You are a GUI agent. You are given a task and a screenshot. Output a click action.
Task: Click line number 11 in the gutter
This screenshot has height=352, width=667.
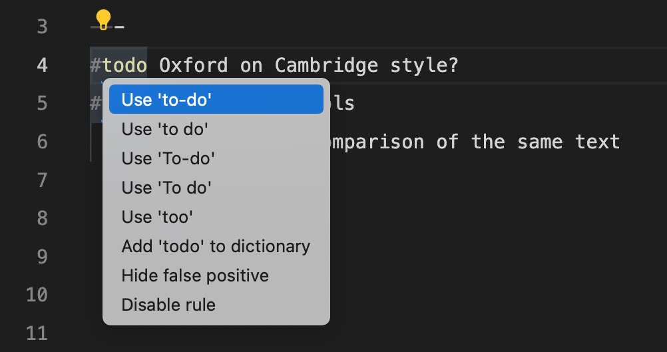(x=37, y=333)
